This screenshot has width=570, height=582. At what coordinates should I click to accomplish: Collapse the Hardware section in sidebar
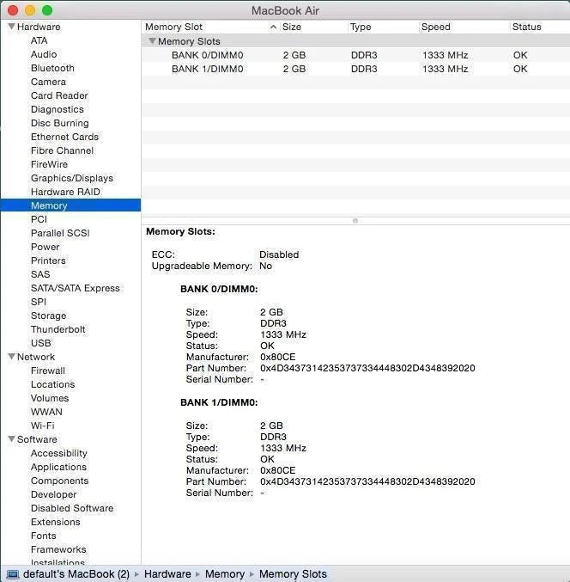pyautogui.click(x=11, y=27)
